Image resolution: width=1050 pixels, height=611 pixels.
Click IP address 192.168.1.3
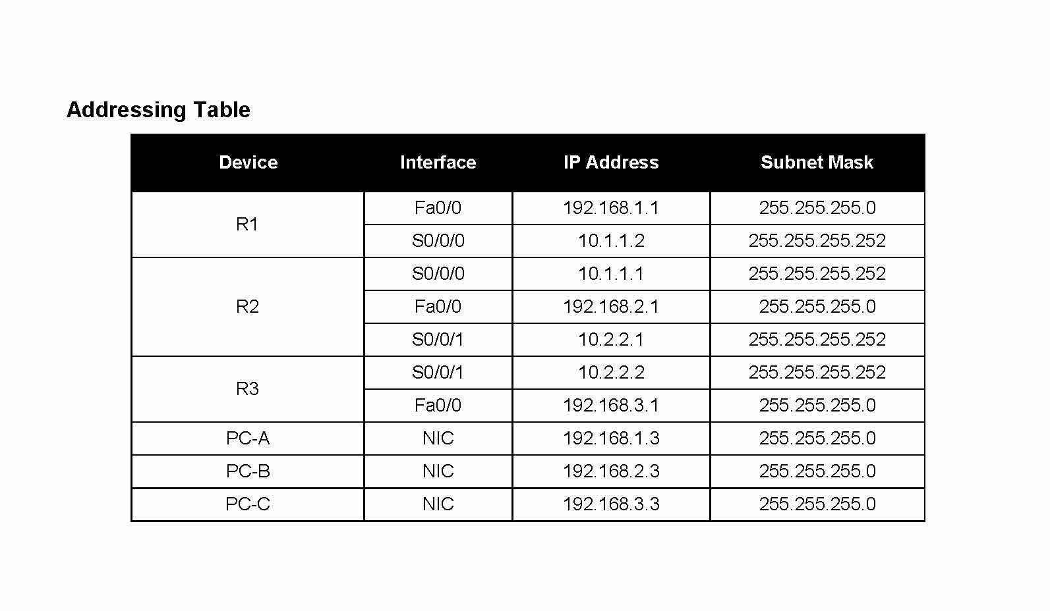611,438
